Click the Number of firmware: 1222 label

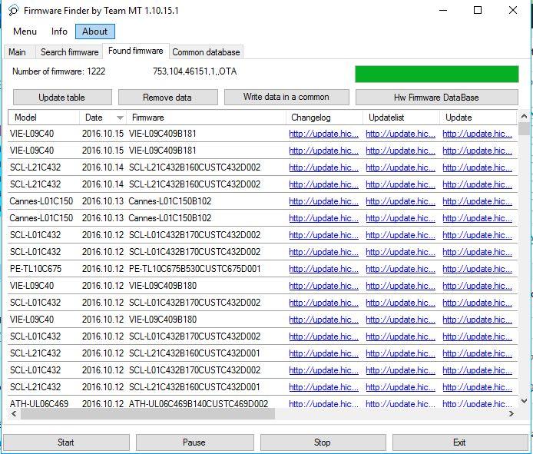(x=59, y=71)
